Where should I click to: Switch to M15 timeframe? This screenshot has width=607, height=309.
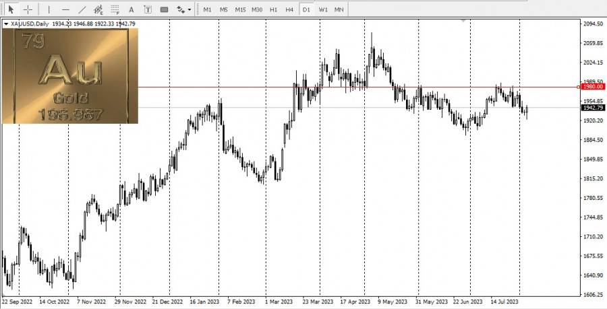(240, 9)
